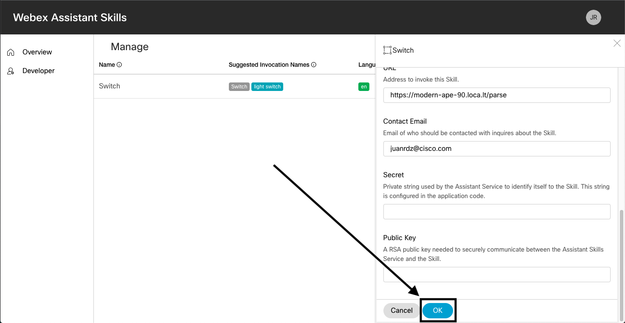Close the Switch side panel
The width and height of the screenshot is (625, 323).
617,43
